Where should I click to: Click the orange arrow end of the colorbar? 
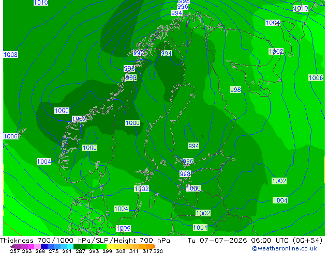[x=154, y=246]
